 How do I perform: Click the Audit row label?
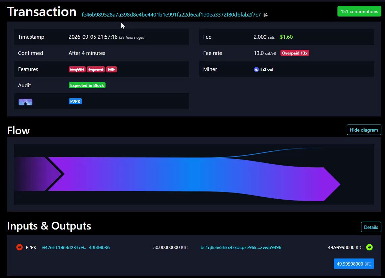point(25,85)
